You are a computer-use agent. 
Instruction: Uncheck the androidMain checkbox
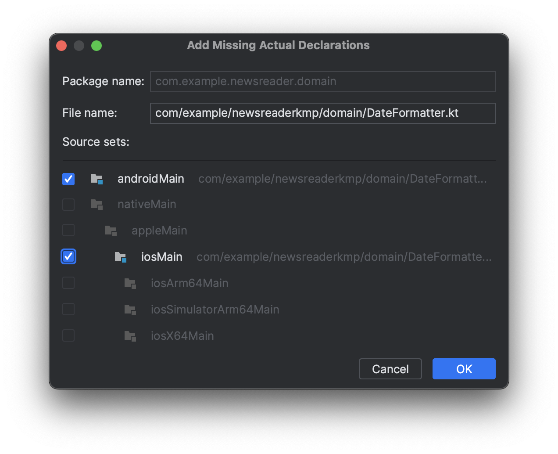[x=68, y=179]
